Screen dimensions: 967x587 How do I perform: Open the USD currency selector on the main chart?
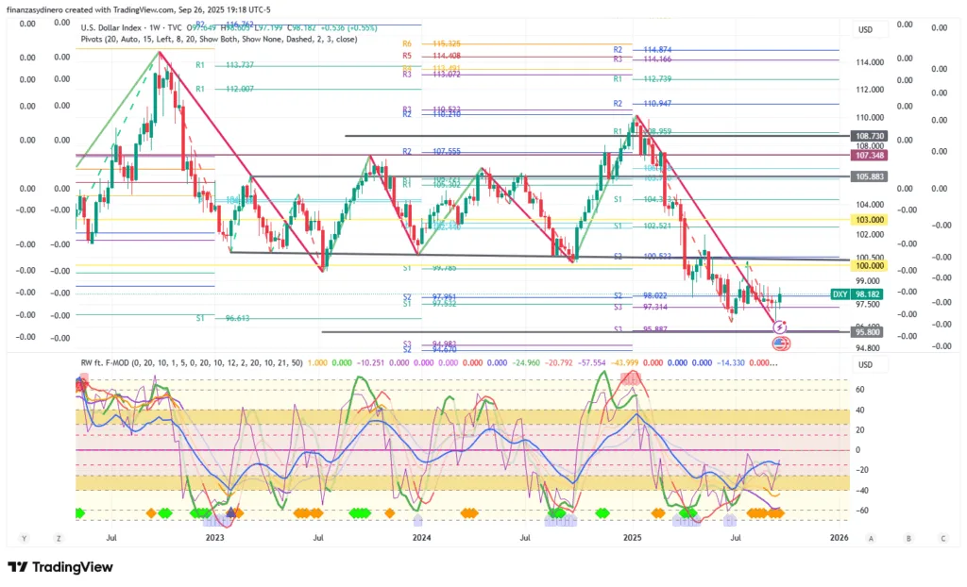865,29
